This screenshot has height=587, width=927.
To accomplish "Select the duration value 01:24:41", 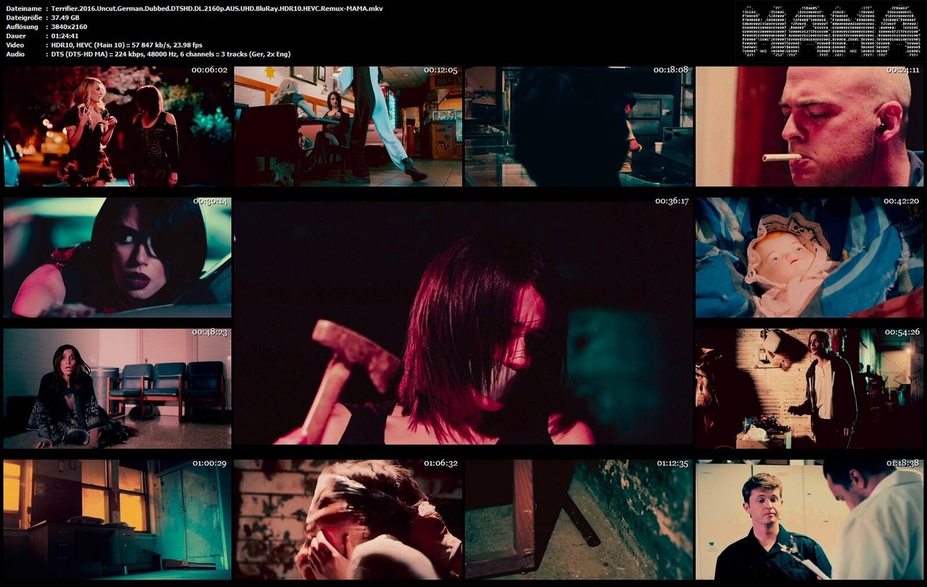I will 65,36.
